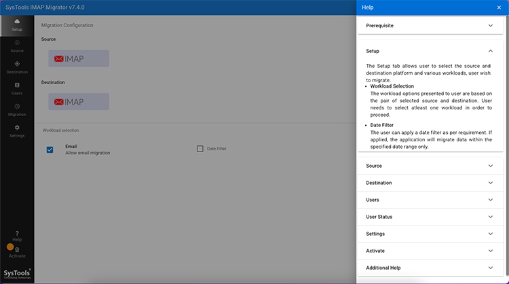Expand the Destination help section
Image resolution: width=509 pixels, height=284 pixels.
[x=430, y=183]
